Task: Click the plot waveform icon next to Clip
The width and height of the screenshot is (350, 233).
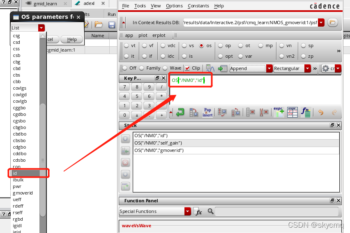Action: tap(210, 68)
